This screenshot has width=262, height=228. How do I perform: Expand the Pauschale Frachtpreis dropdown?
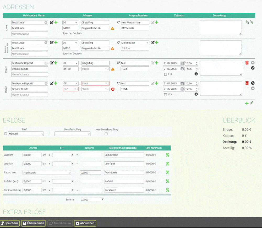47,172
